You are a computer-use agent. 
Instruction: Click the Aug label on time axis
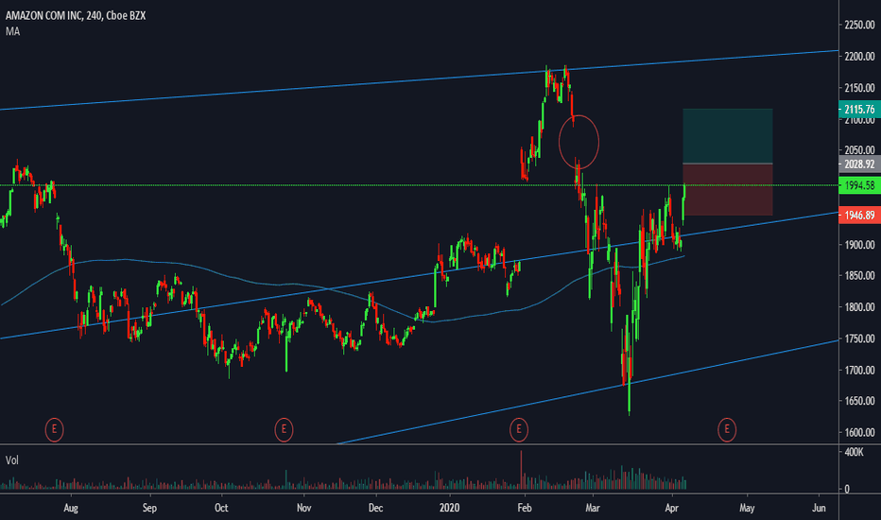[x=71, y=509]
